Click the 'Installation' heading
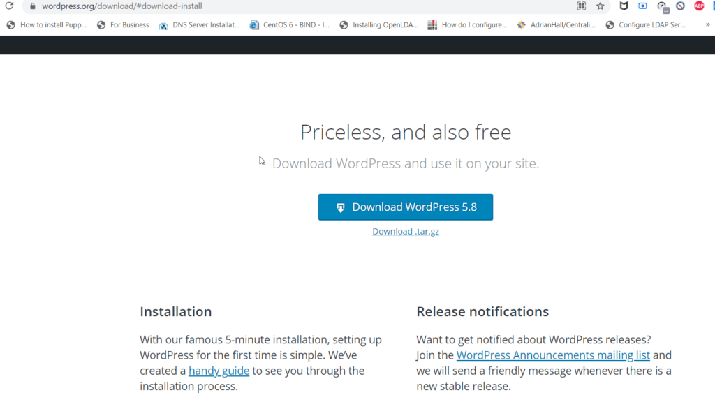 coord(175,311)
